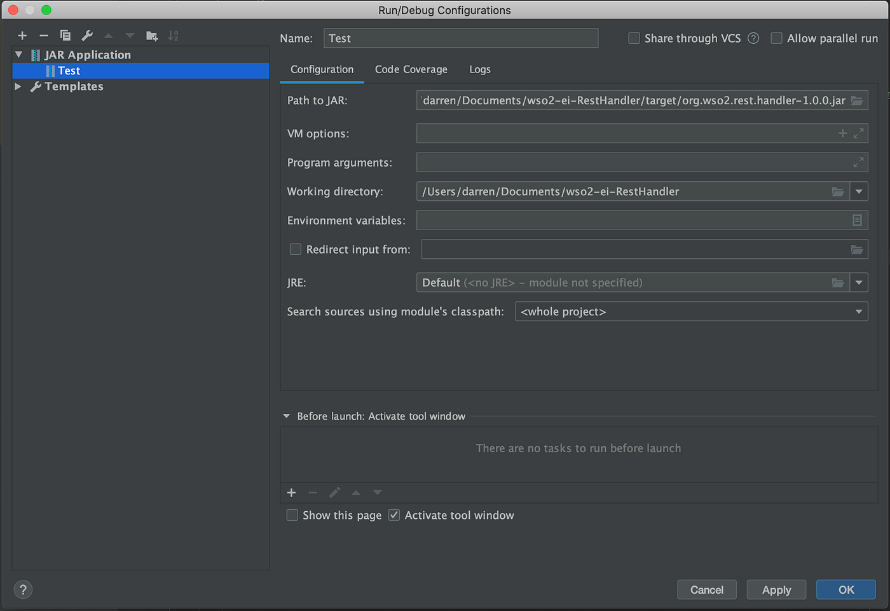Click the Name input field
This screenshot has height=611, width=890.
461,38
